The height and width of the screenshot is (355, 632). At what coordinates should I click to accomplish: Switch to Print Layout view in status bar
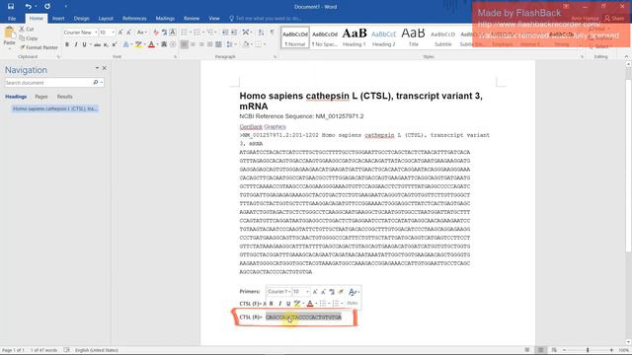pyautogui.click(x=540, y=350)
